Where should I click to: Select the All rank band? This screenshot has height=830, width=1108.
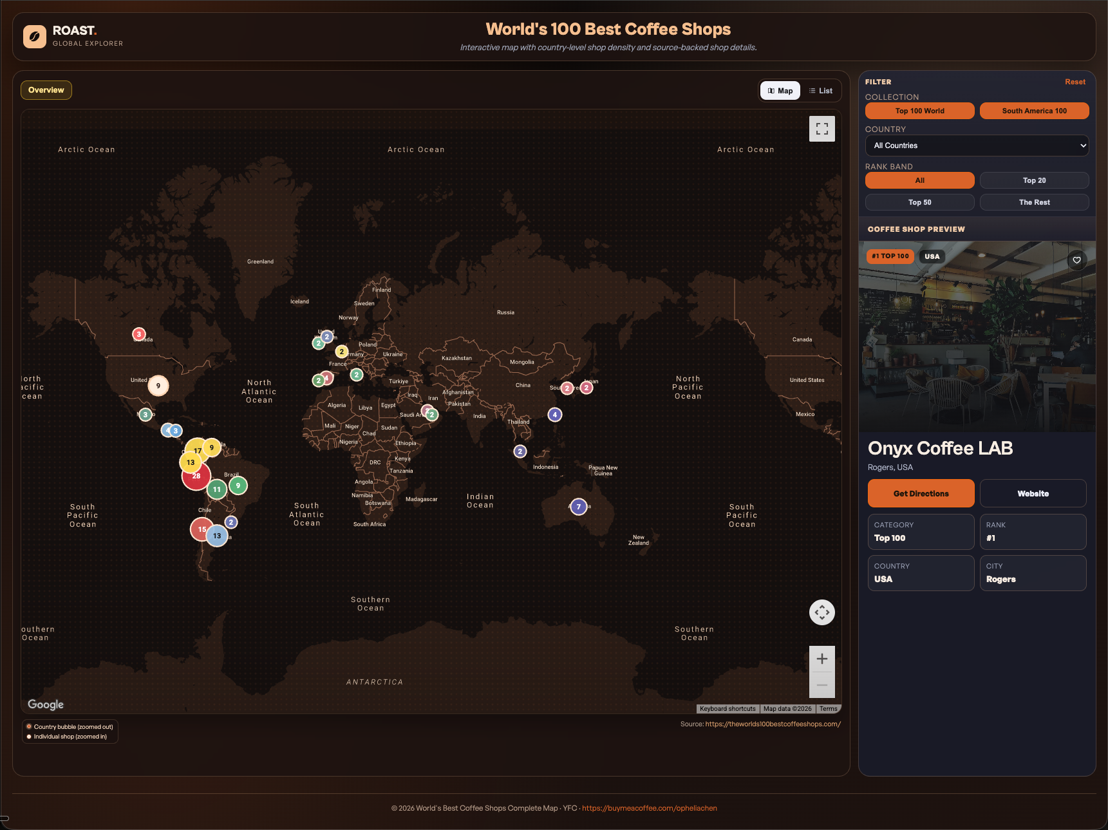[920, 180]
